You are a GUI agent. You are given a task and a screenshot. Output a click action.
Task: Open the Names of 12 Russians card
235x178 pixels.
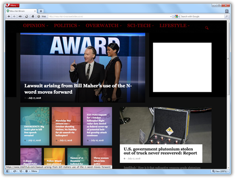click(78, 157)
